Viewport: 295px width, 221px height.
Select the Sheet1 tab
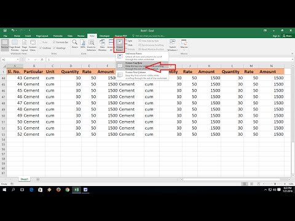click(24, 179)
